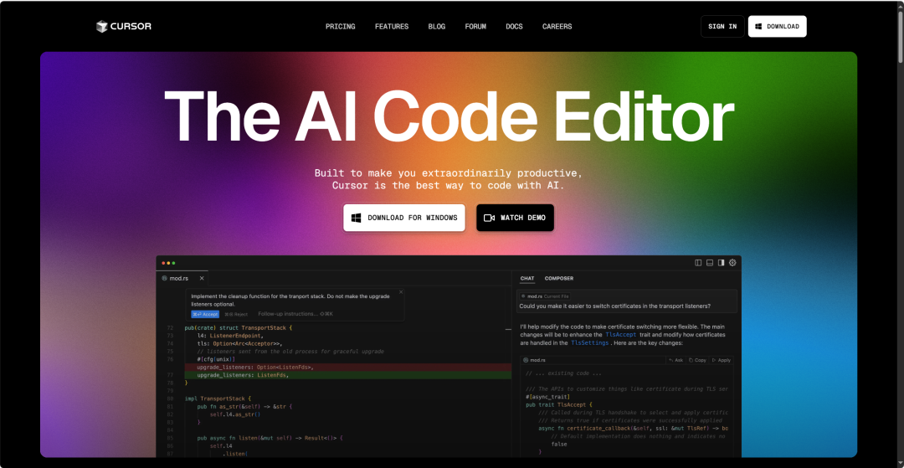904x468 pixels.
Task: Click the header Download button
Action: click(777, 27)
